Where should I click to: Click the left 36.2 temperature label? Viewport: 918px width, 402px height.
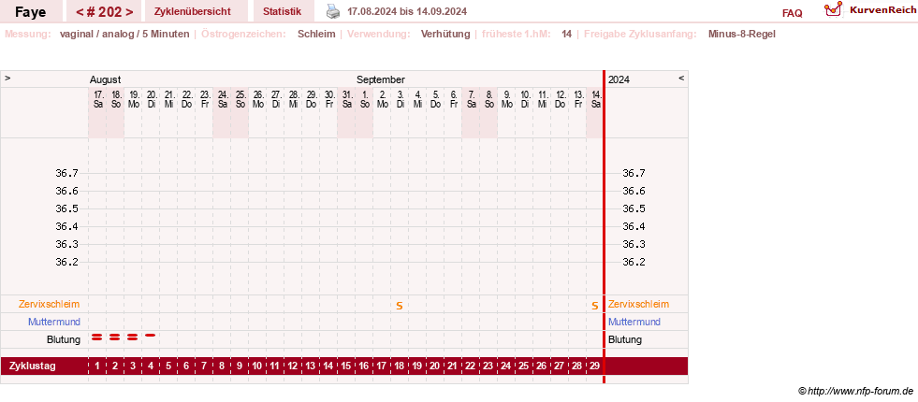click(x=66, y=262)
